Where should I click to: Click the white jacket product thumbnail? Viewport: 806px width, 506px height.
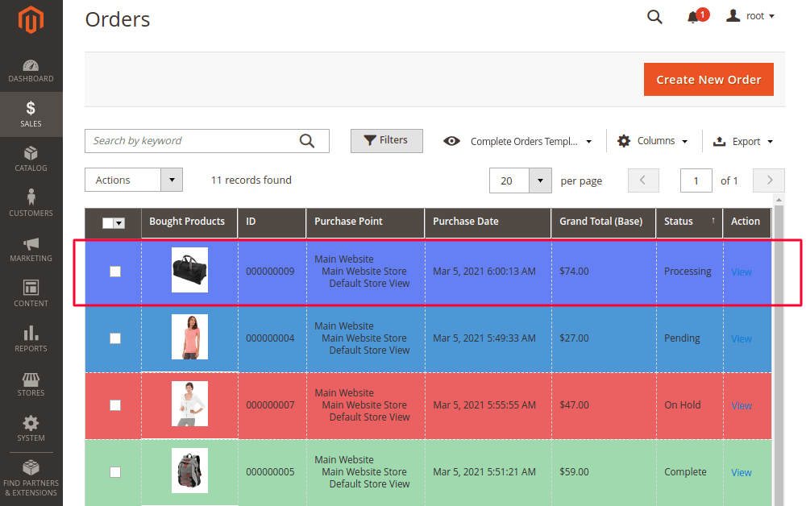point(189,404)
